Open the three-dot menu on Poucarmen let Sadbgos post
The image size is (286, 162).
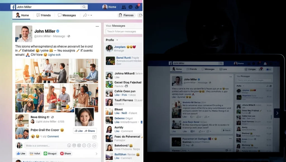coord(230,139)
